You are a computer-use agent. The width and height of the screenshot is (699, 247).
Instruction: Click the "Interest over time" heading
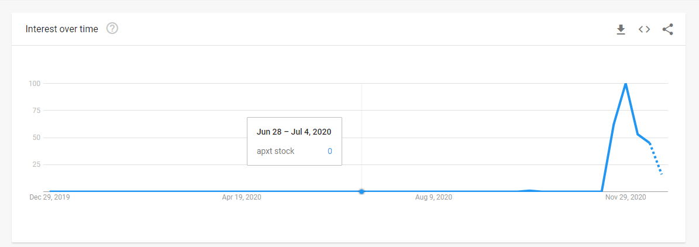(x=61, y=29)
